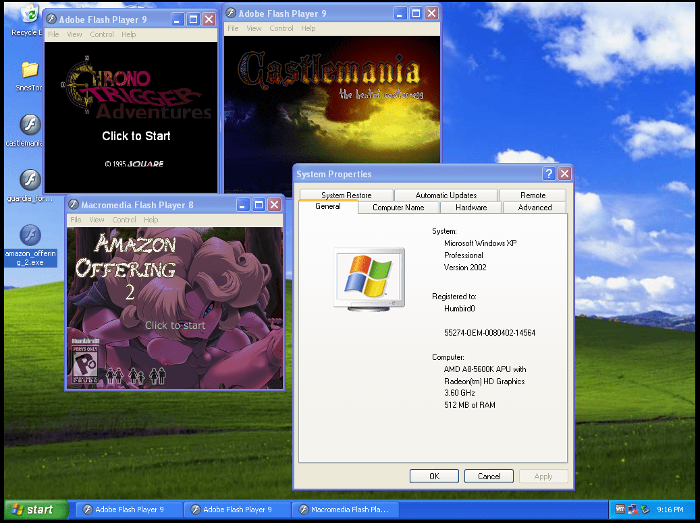Open File menu in the Chrono Trigger window
700x523 pixels.
coord(54,34)
